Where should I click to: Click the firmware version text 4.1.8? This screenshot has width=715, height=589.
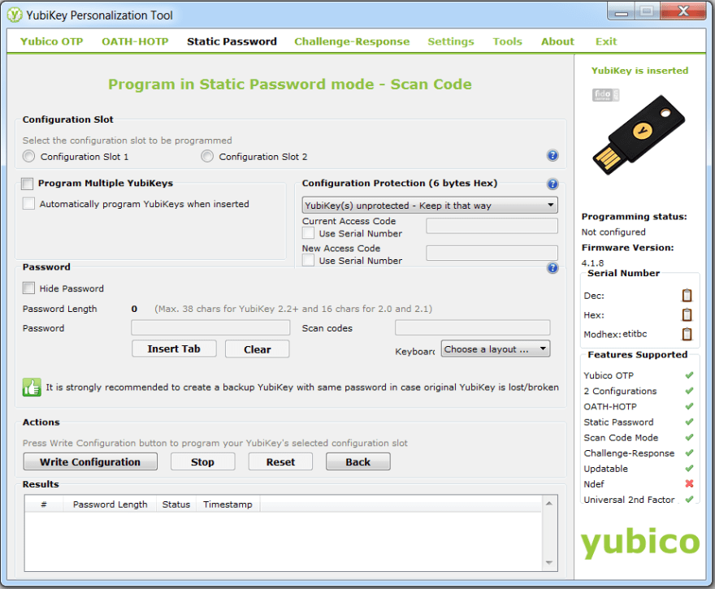click(x=592, y=263)
